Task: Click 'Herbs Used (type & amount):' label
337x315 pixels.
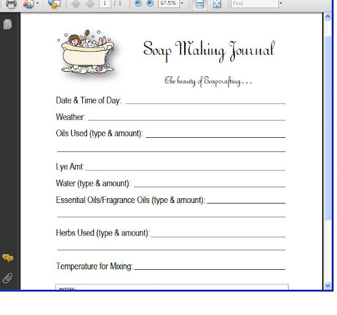Action: pyautogui.click(x=103, y=233)
